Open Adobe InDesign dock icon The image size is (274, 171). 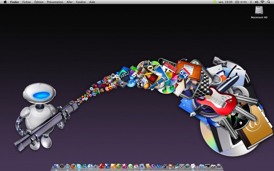pos(124,166)
